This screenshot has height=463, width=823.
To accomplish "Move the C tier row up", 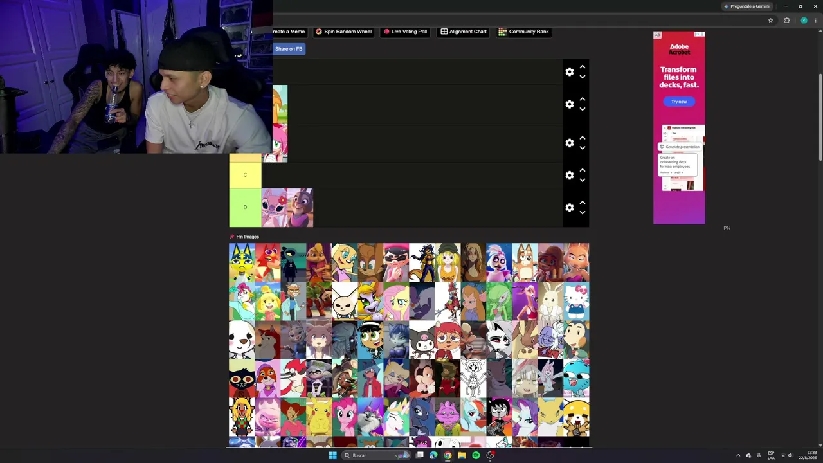I will click(x=583, y=170).
